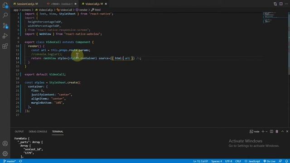Click the editor vertical scrollbar
Screen dimensions: 290x163
[x=289, y=43]
